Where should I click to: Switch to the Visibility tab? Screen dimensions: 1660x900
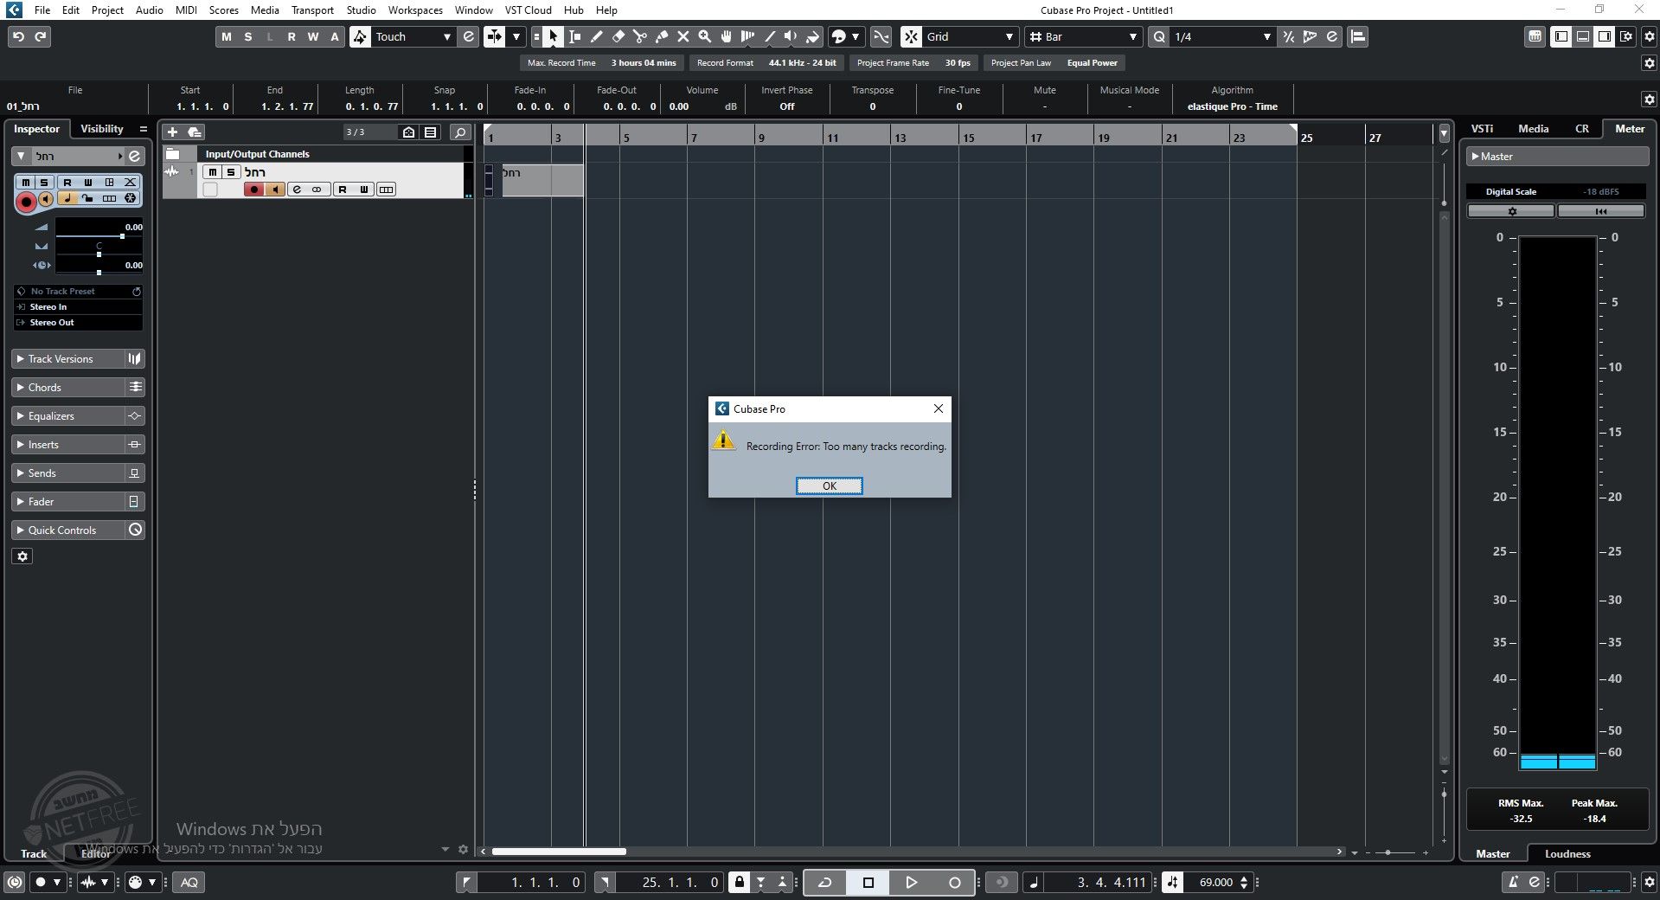(x=102, y=129)
